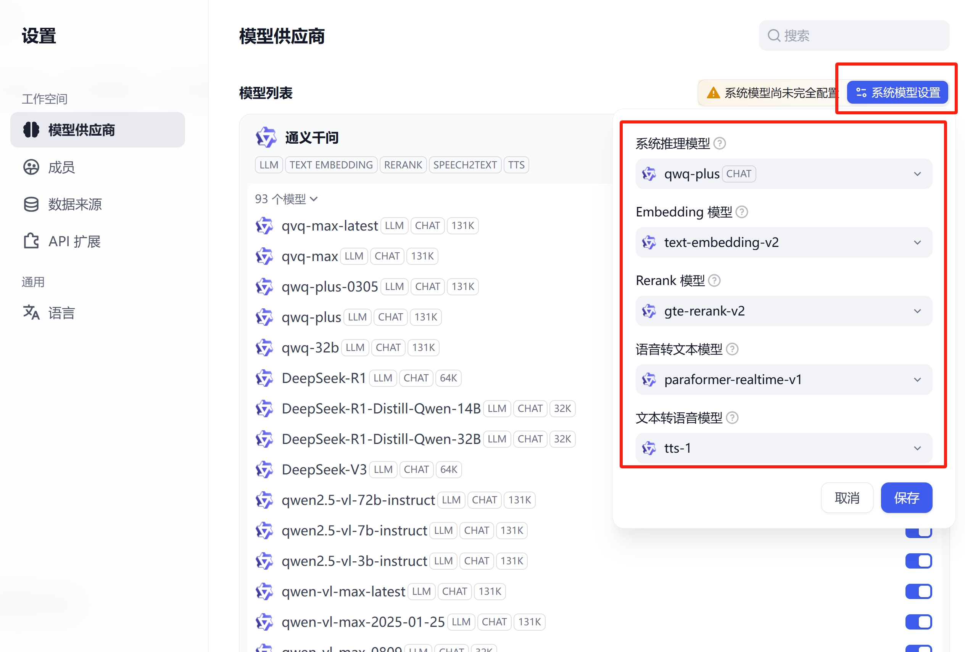
Task: Open 系统推理模型 dropdown showing qwq-plus
Action: [x=783, y=174]
